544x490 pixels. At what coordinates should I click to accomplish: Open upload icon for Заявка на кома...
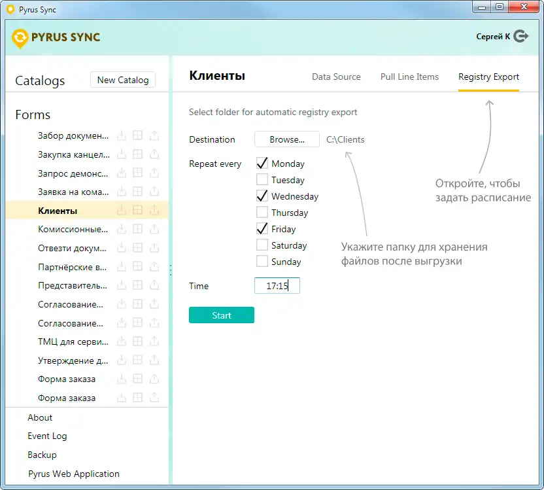154,192
